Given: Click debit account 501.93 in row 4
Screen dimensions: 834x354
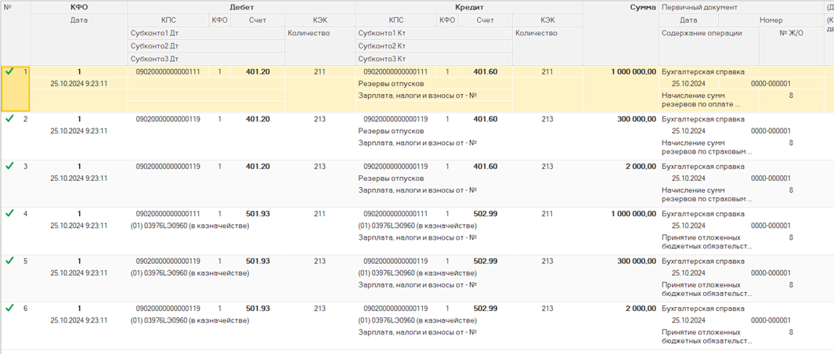Looking at the screenshot, I should click(258, 214).
